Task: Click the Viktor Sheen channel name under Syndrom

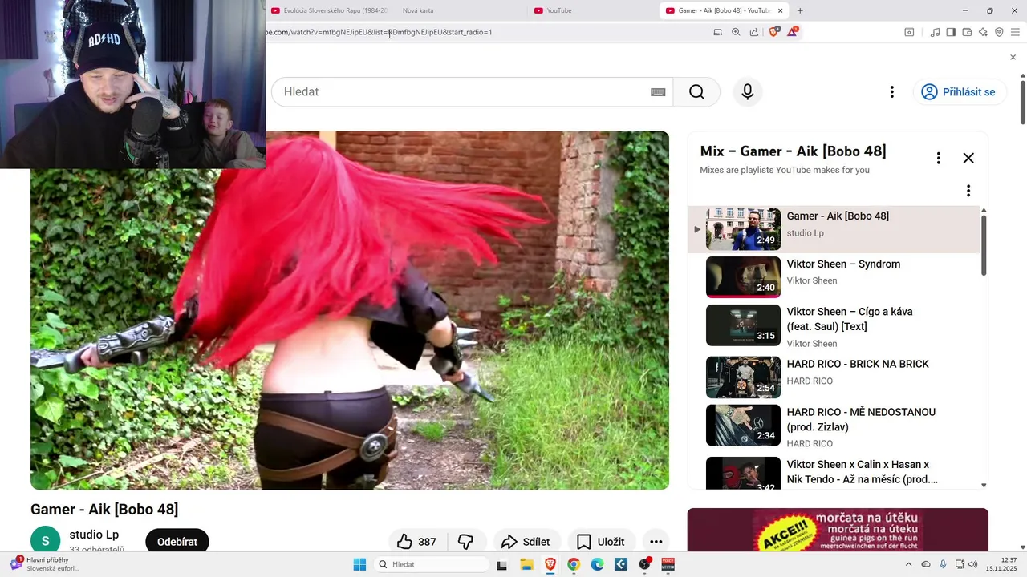Action: [812, 281]
